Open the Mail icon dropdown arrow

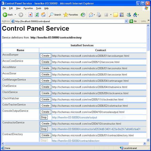pos(94,15)
